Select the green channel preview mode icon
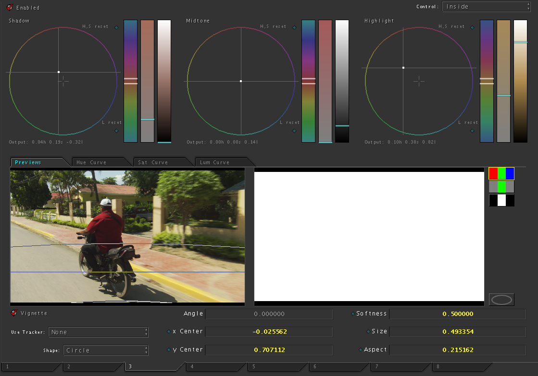 [x=501, y=187]
